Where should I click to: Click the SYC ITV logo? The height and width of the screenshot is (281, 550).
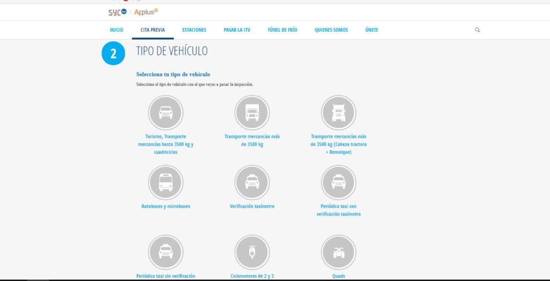click(117, 12)
